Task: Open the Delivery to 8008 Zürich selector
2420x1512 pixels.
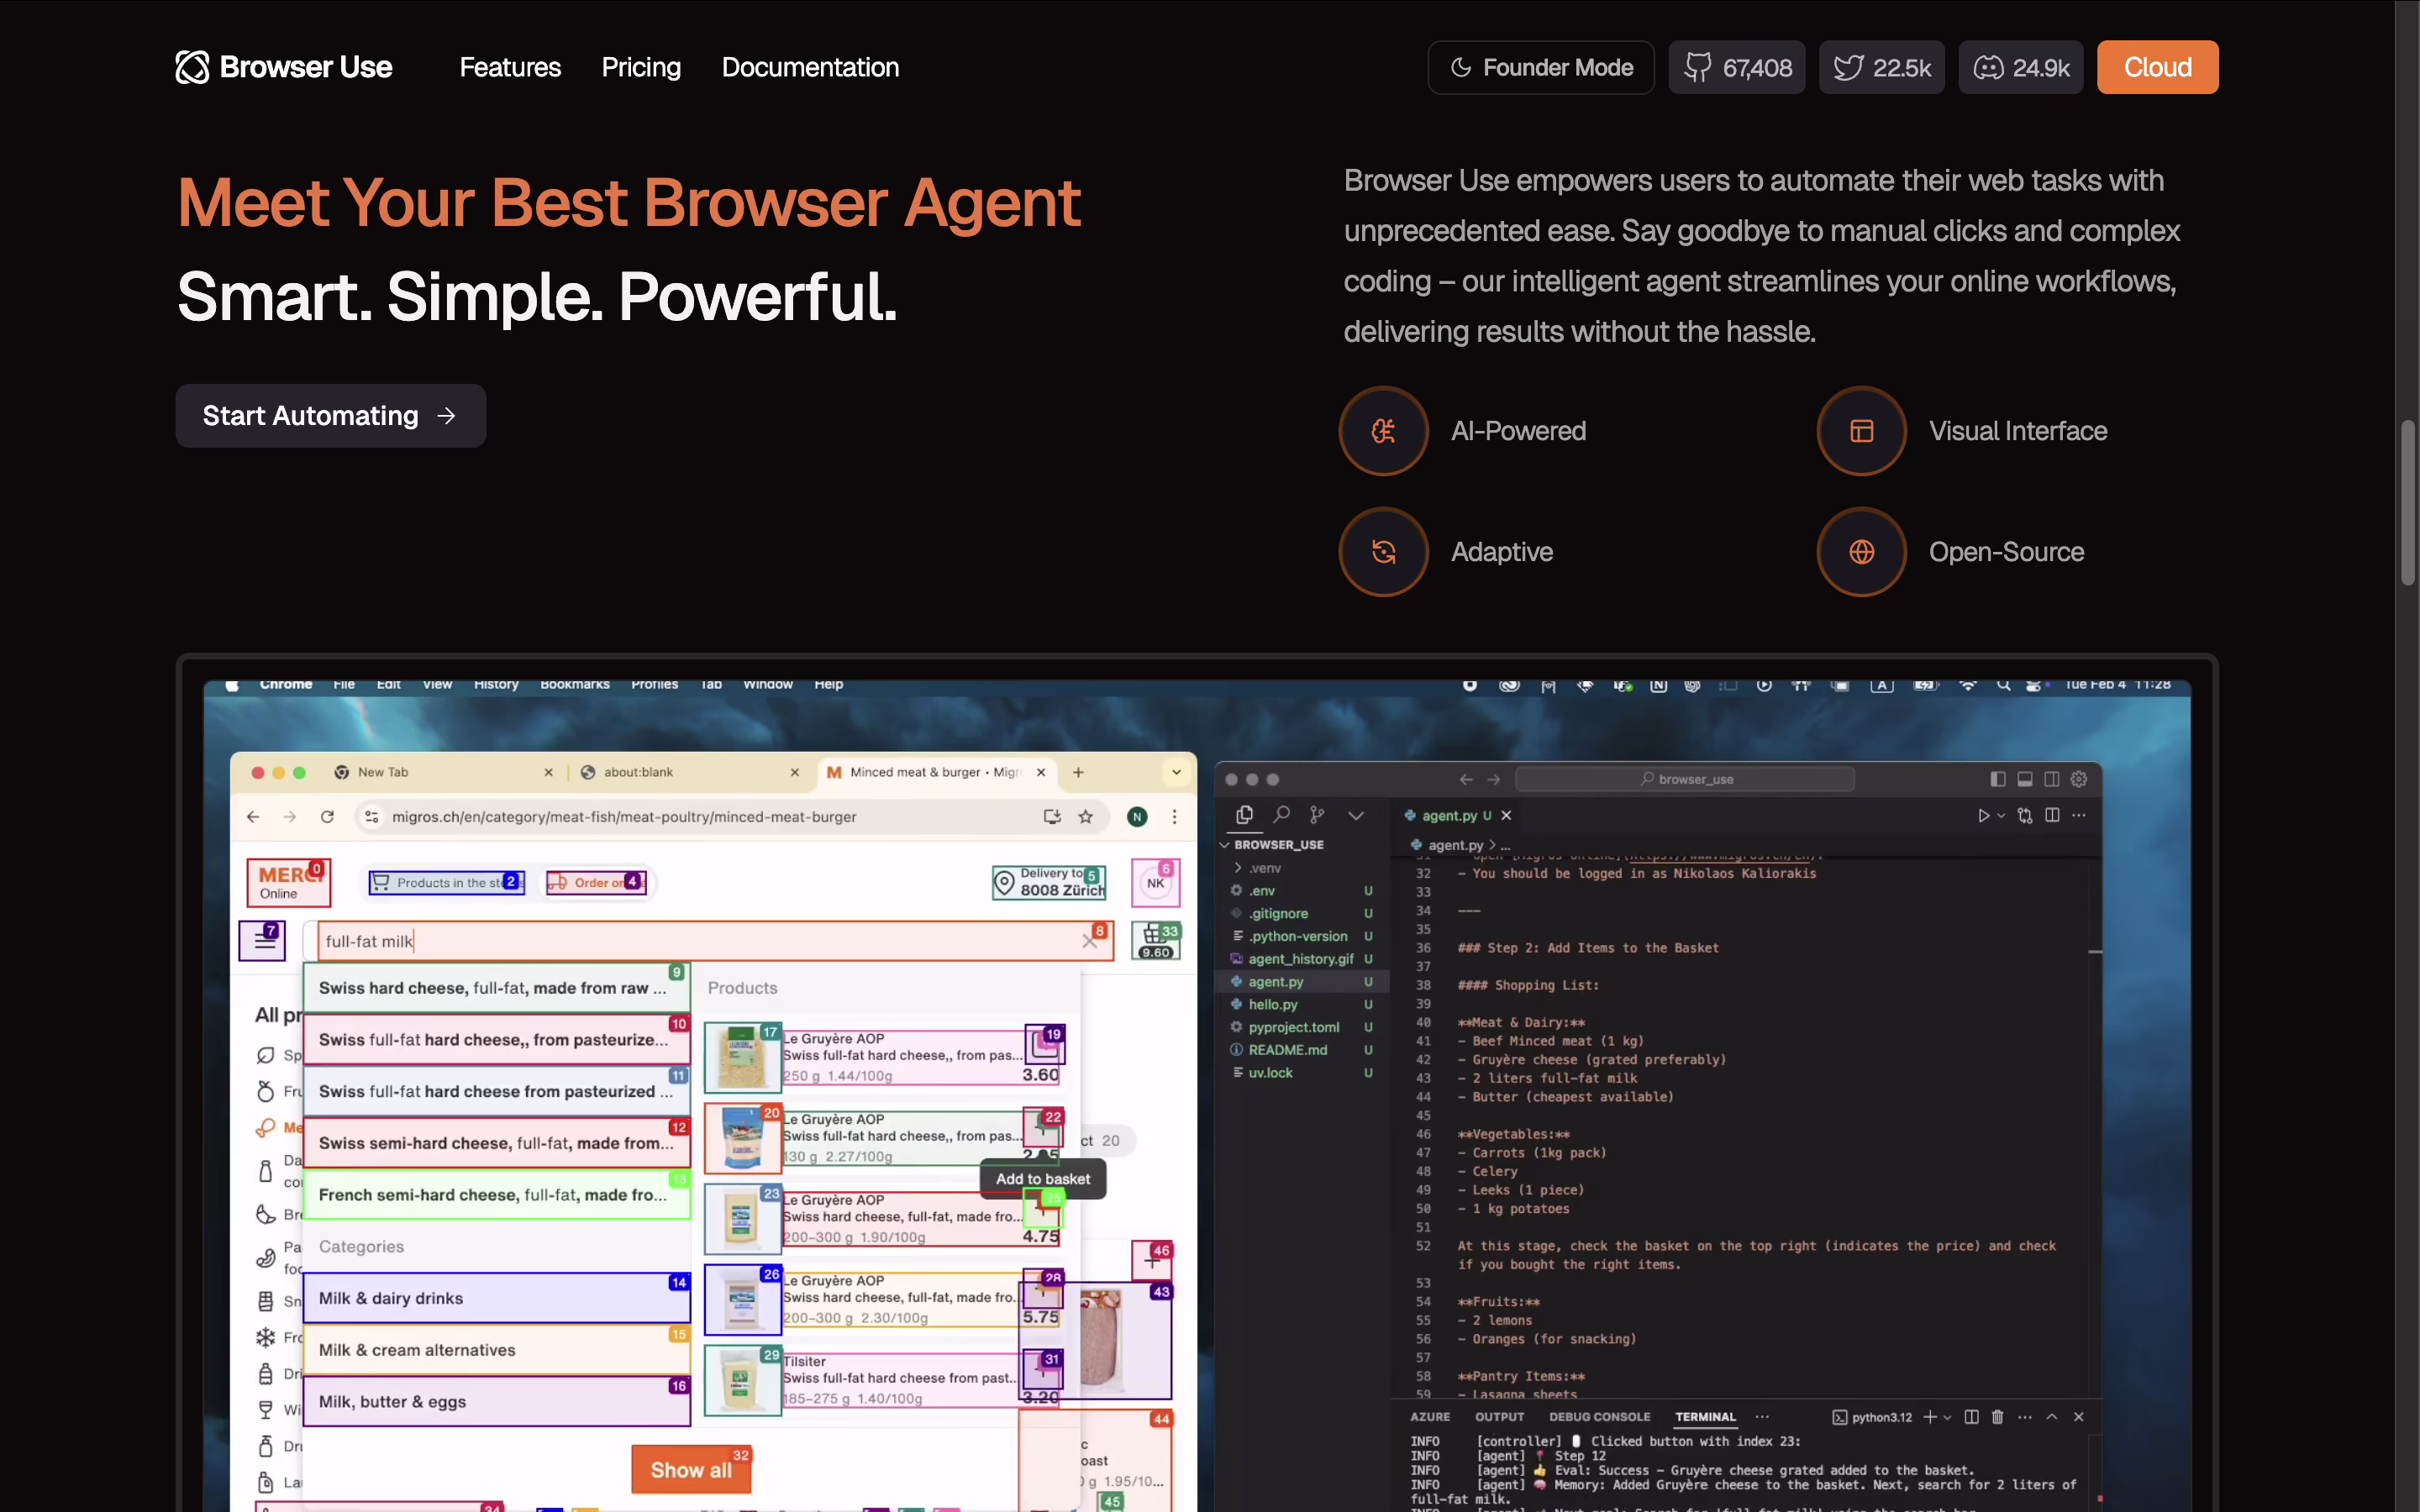Action: tap(1049, 882)
